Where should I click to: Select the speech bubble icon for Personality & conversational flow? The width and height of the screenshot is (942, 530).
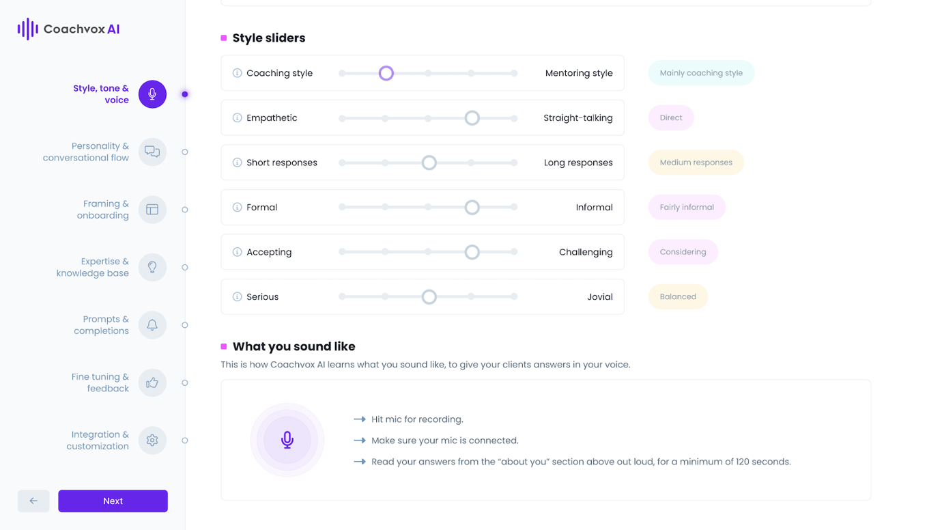point(152,152)
